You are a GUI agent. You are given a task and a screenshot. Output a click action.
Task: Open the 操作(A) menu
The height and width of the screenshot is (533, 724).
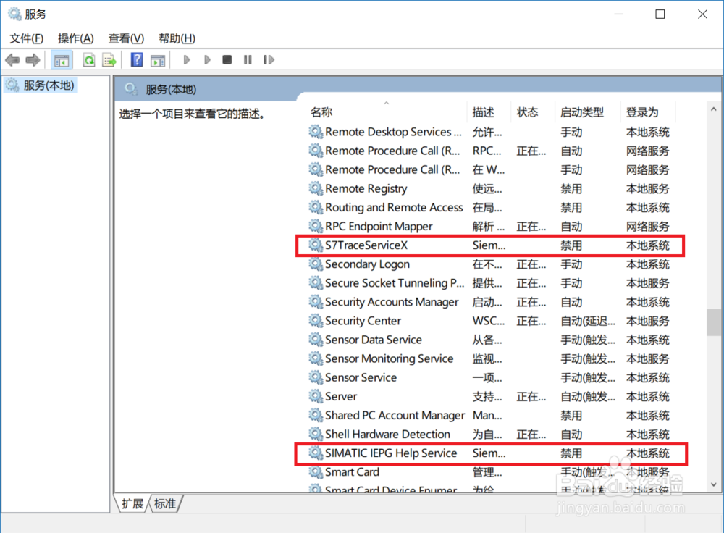(76, 38)
